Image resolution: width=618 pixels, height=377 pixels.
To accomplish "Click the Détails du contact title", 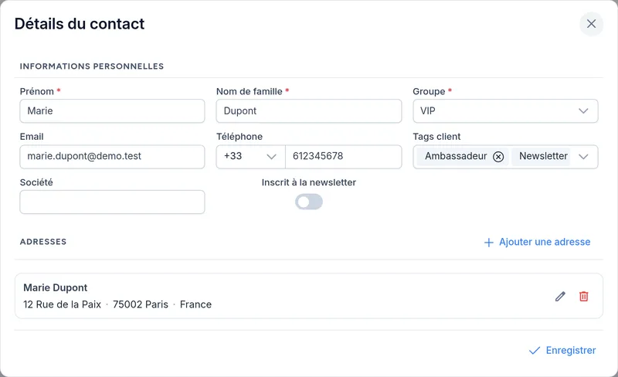I will pos(80,24).
